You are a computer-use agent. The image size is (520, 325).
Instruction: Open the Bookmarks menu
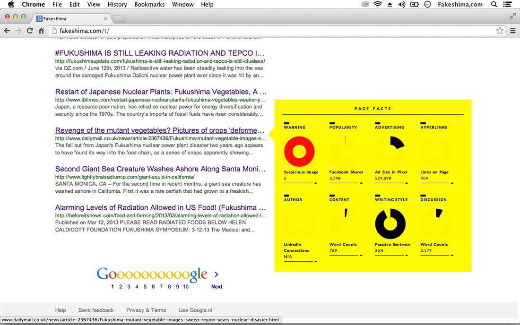click(149, 4)
